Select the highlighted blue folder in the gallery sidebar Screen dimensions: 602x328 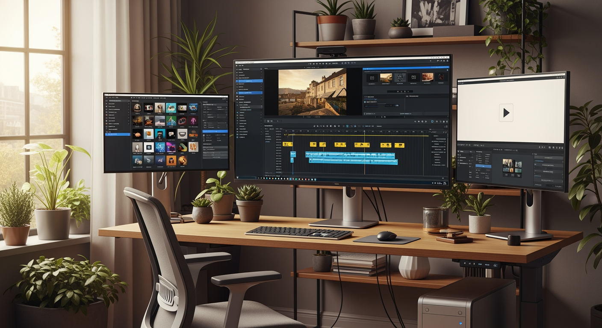tap(118, 135)
